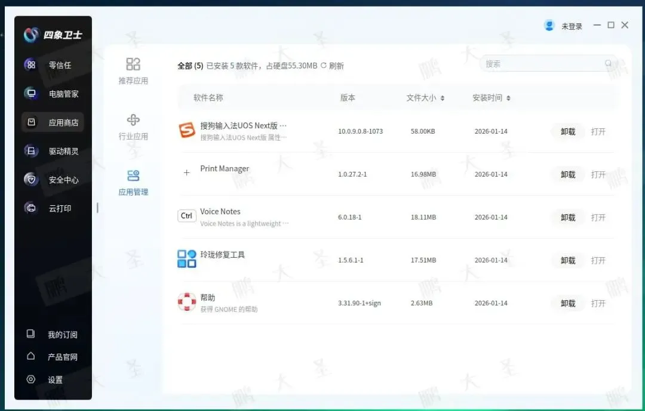645x411 pixels.
Task: Click the 未登录 login text
Action: 572,26
